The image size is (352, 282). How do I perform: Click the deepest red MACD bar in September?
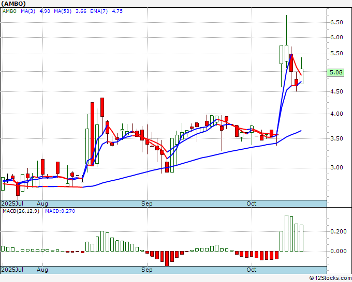click(x=167, y=258)
